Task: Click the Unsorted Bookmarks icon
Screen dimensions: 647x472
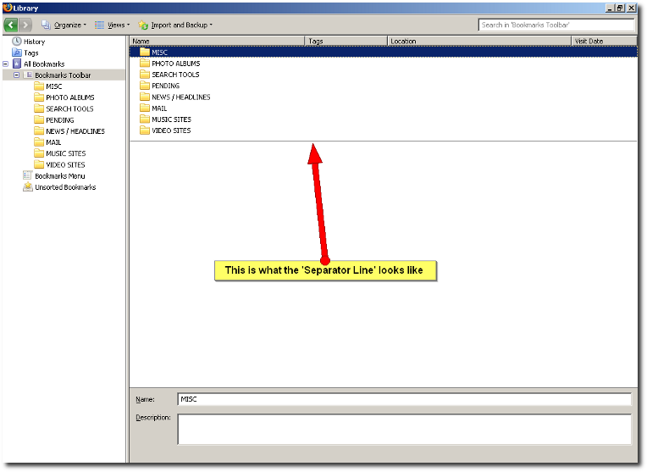Action: click(28, 186)
